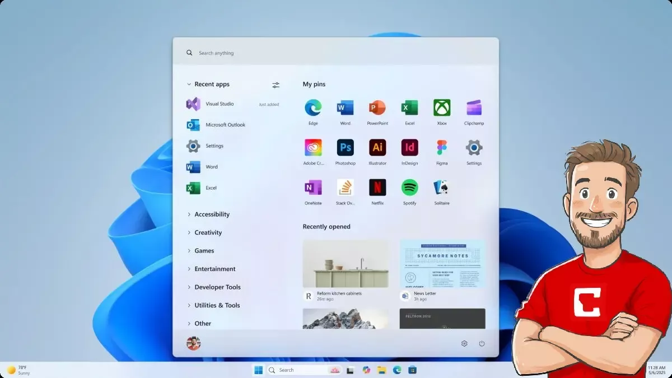Launch Xbox from My pins
Screen dimensions: 672x378
pos(442,108)
